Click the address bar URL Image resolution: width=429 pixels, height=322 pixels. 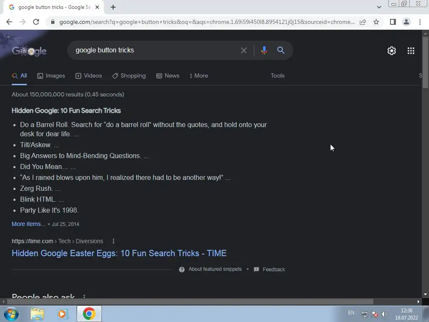pyautogui.click(x=207, y=22)
